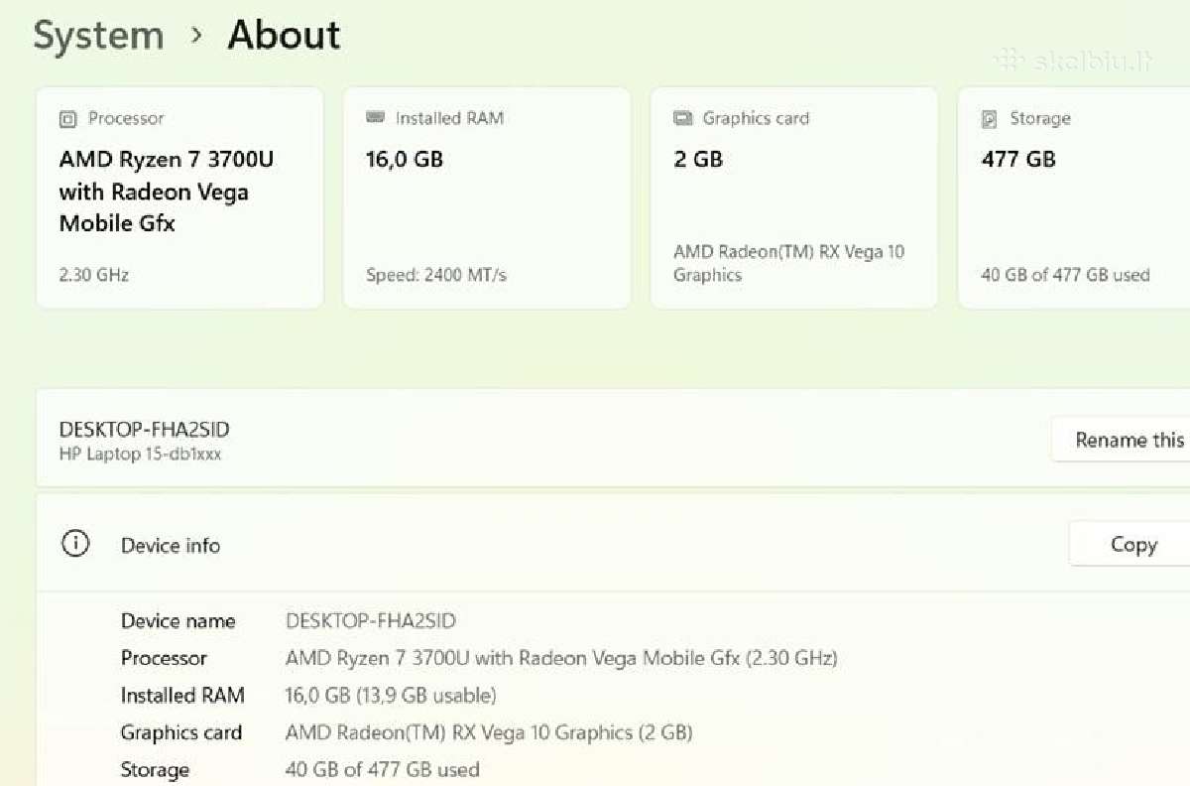Open the Installed RAM summary card
Image resolution: width=1190 pixels, height=786 pixels.
click(487, 197)
